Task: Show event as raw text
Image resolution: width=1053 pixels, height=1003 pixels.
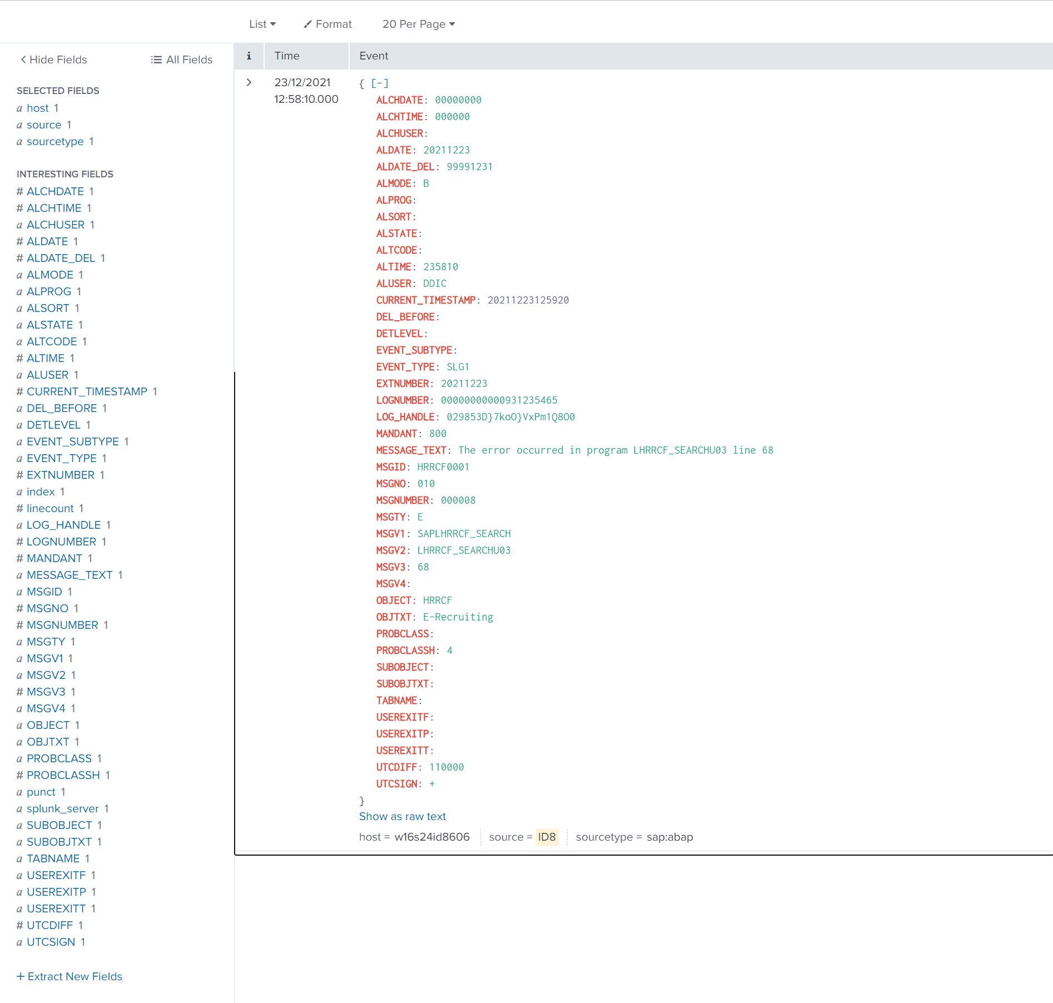Action: [402, 816]
